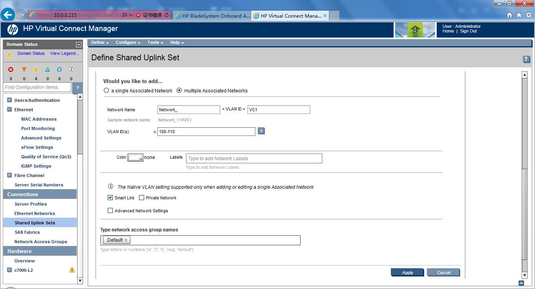
Task: Click the Sign Out link
Action: pyautogui.click(x=468, y=31)
